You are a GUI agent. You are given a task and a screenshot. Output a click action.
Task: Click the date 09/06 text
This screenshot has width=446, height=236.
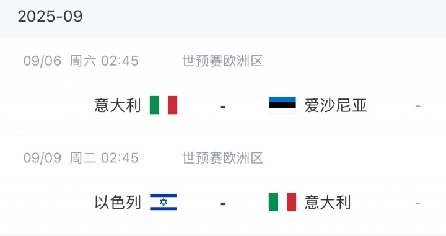point(42,61)
